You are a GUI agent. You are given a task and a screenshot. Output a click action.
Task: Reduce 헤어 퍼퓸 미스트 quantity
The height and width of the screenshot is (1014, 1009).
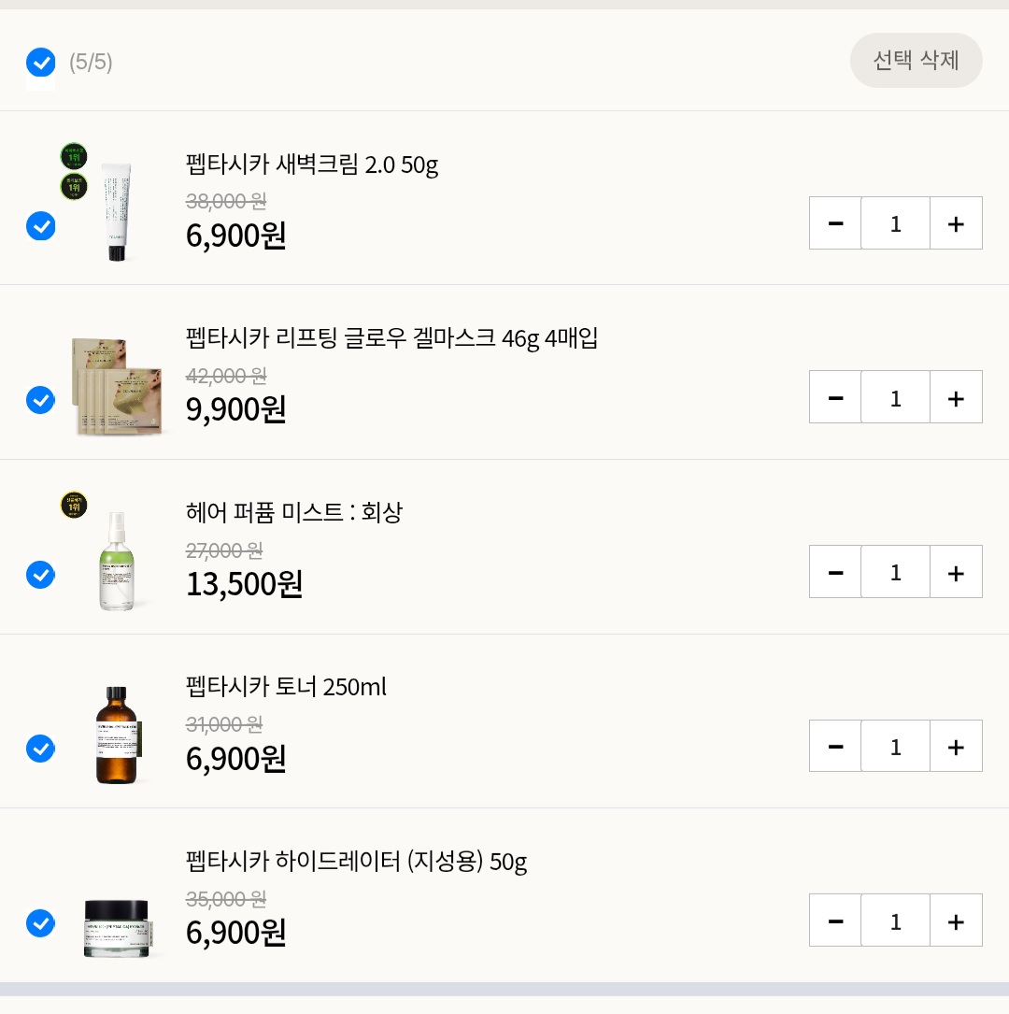tap(835, 572)
